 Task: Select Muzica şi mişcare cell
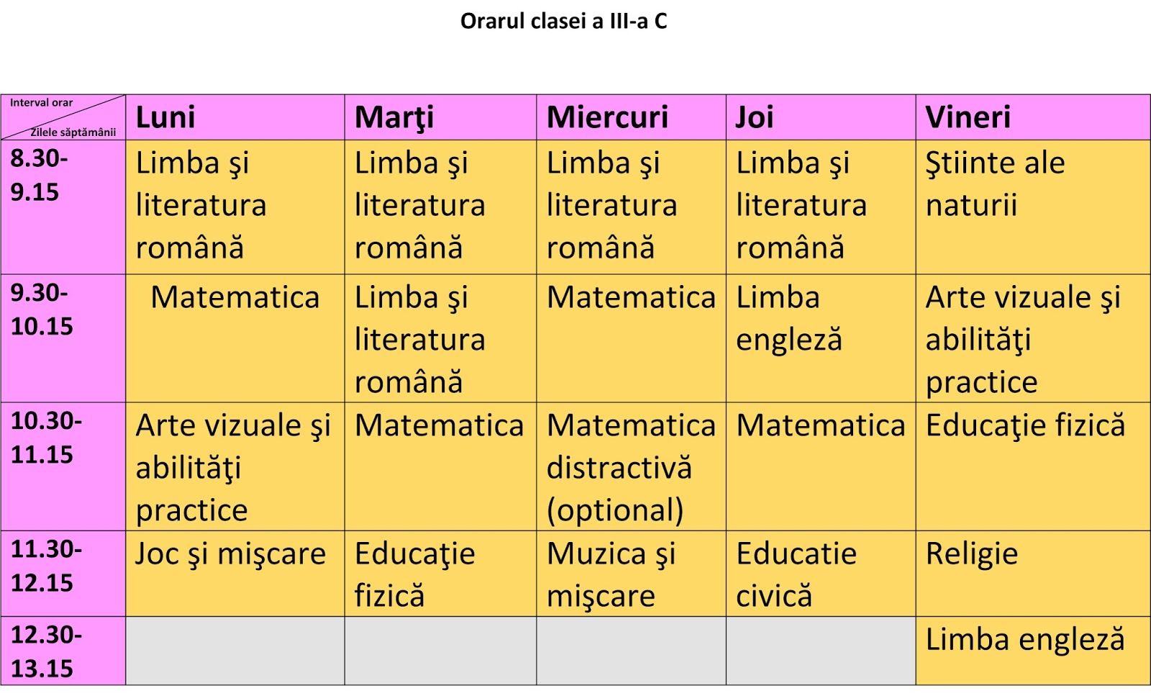630,573
